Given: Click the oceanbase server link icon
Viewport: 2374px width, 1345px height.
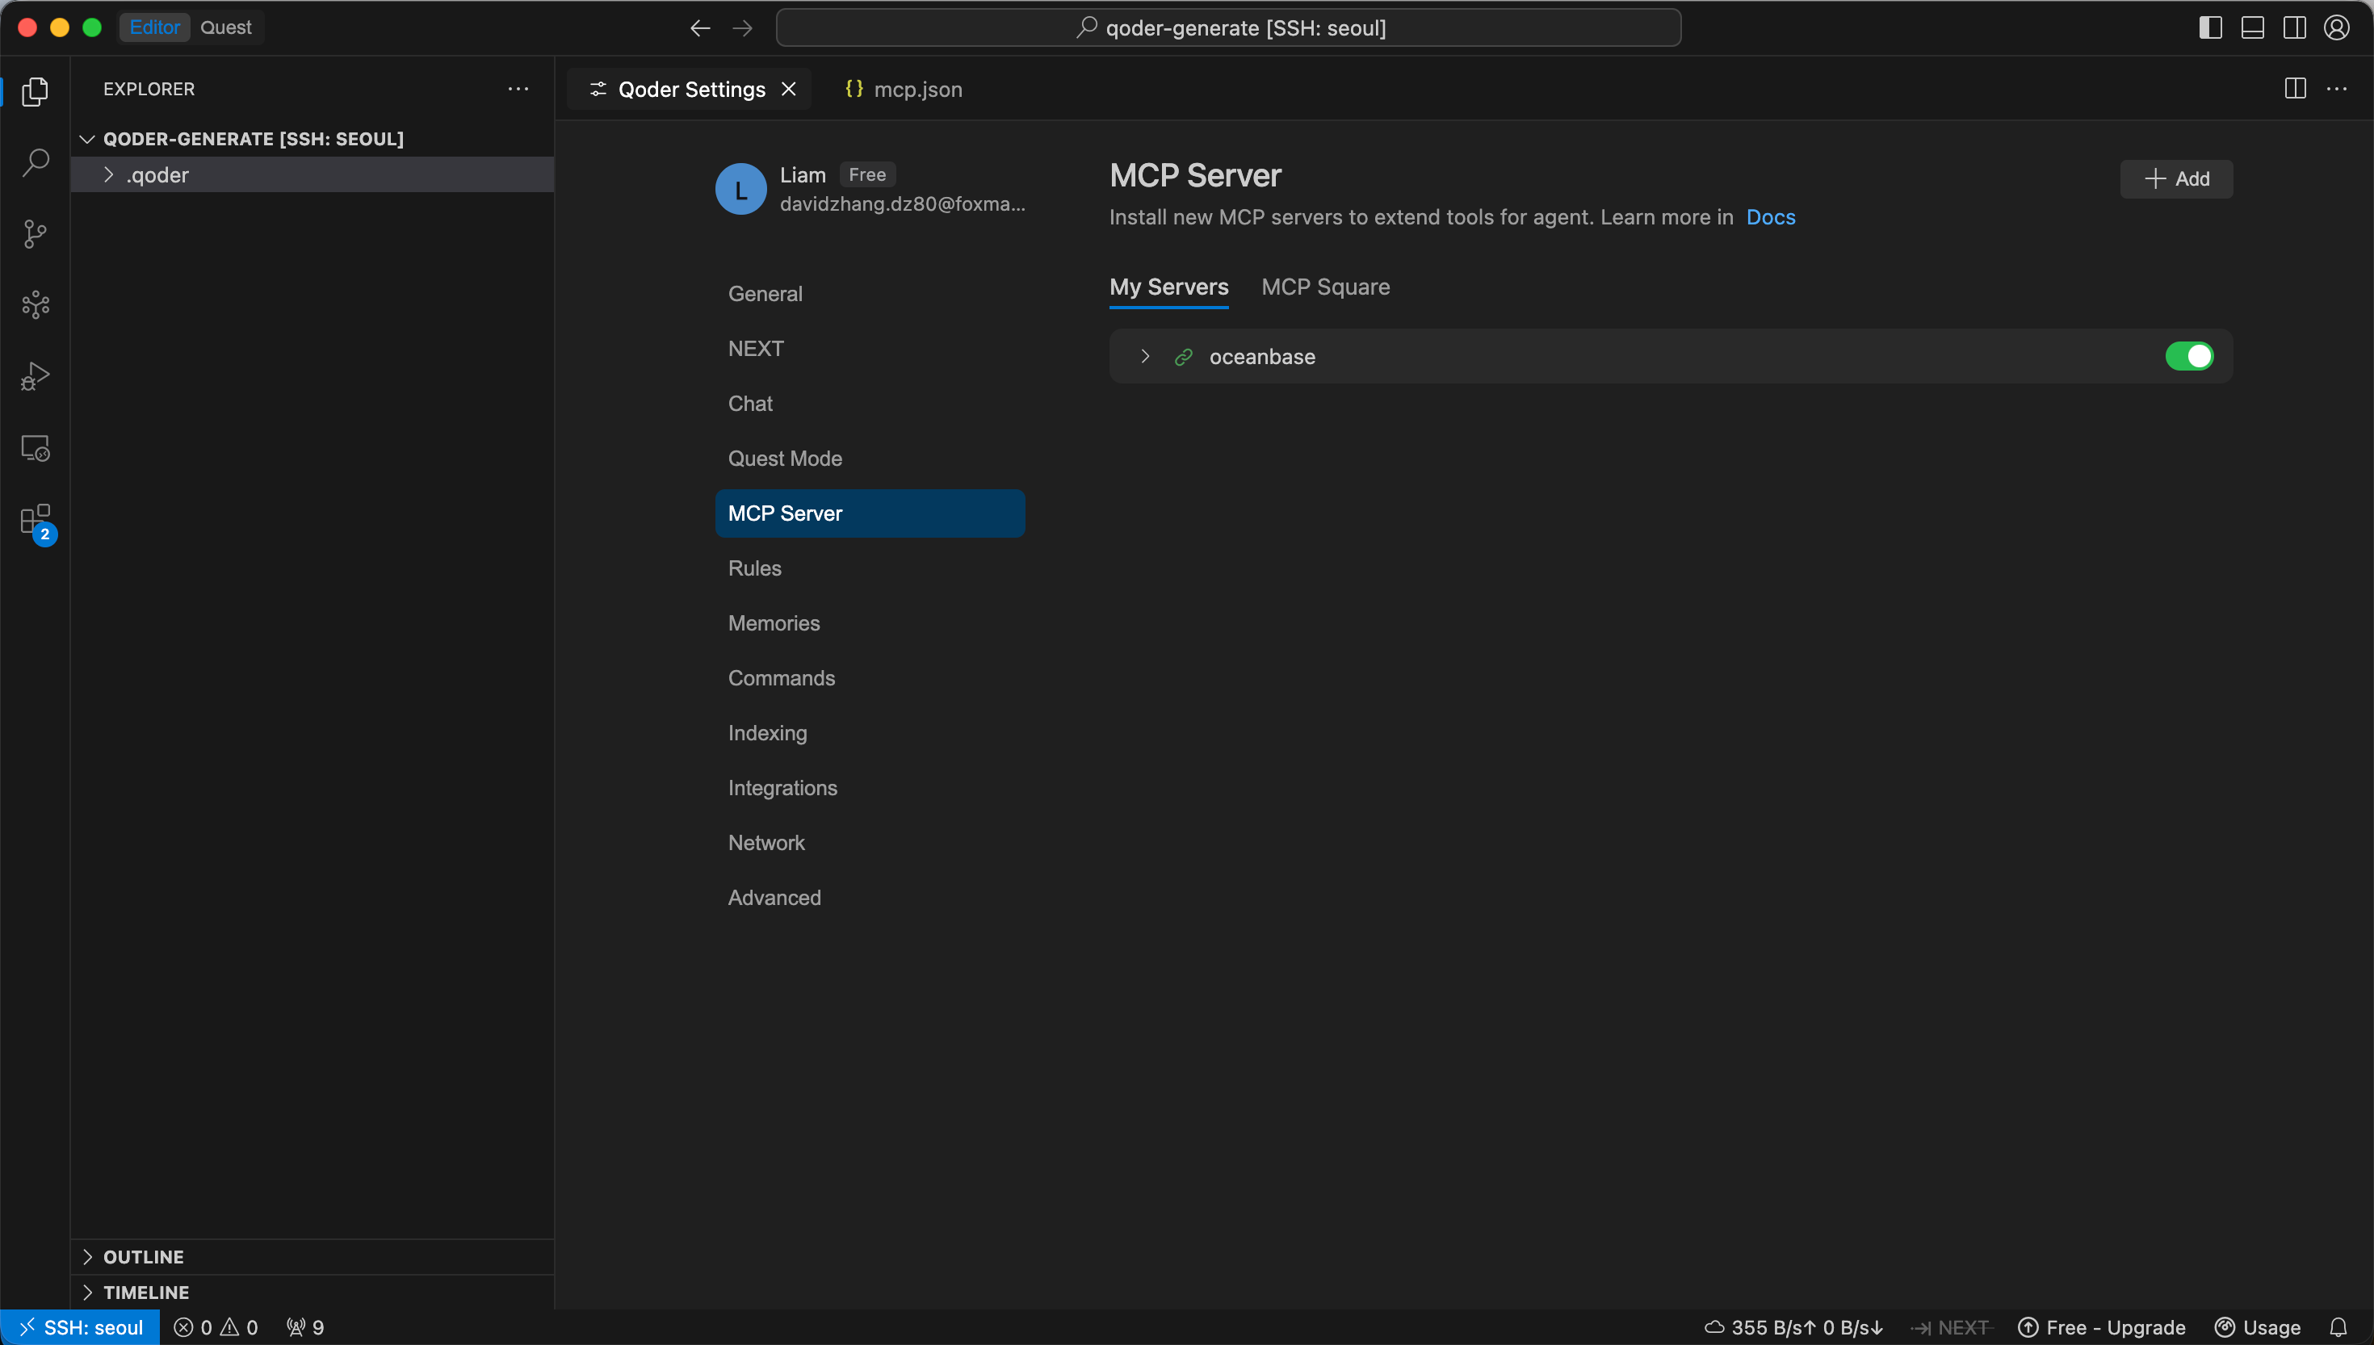Looking at the screenshot, I should point(1183,357).
